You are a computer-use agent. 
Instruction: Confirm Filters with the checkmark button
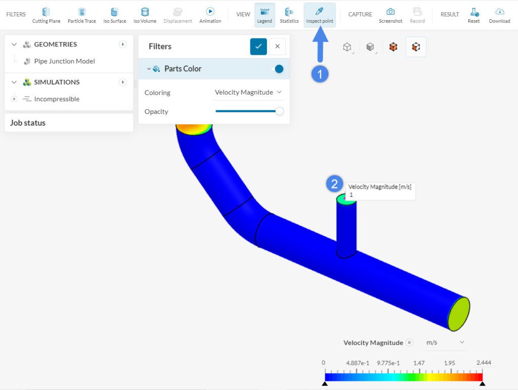(258, 46)
